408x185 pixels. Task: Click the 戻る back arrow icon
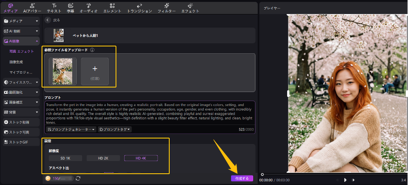click(x=48, y=20)
